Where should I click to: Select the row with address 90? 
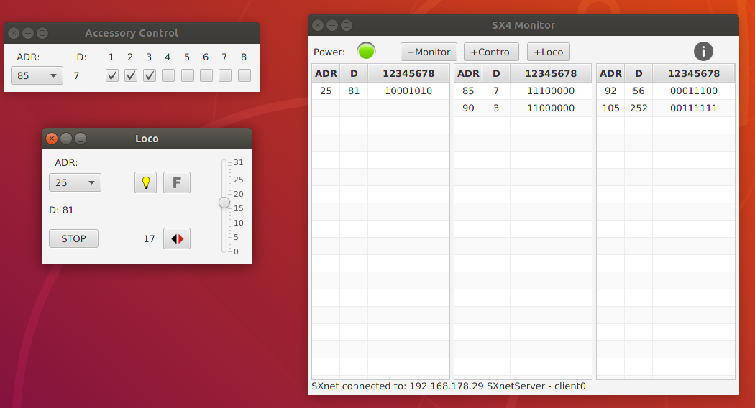[x=523, y=108]
